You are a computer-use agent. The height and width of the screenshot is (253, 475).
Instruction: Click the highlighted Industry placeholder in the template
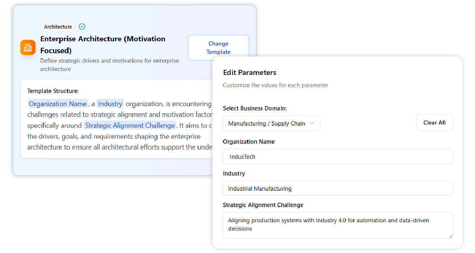coord(110,104)
